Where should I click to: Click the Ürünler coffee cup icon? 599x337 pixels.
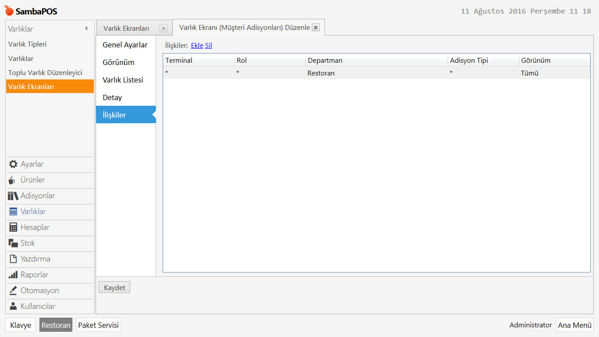tap(12, 180)
